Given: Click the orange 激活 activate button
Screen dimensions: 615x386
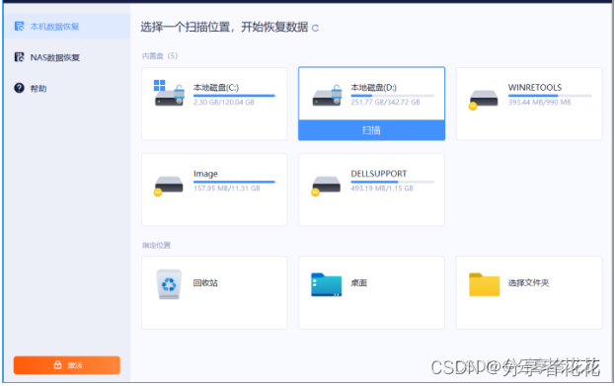Looking at the screenshot, I should pyautogui.click(x=67, y=365).
